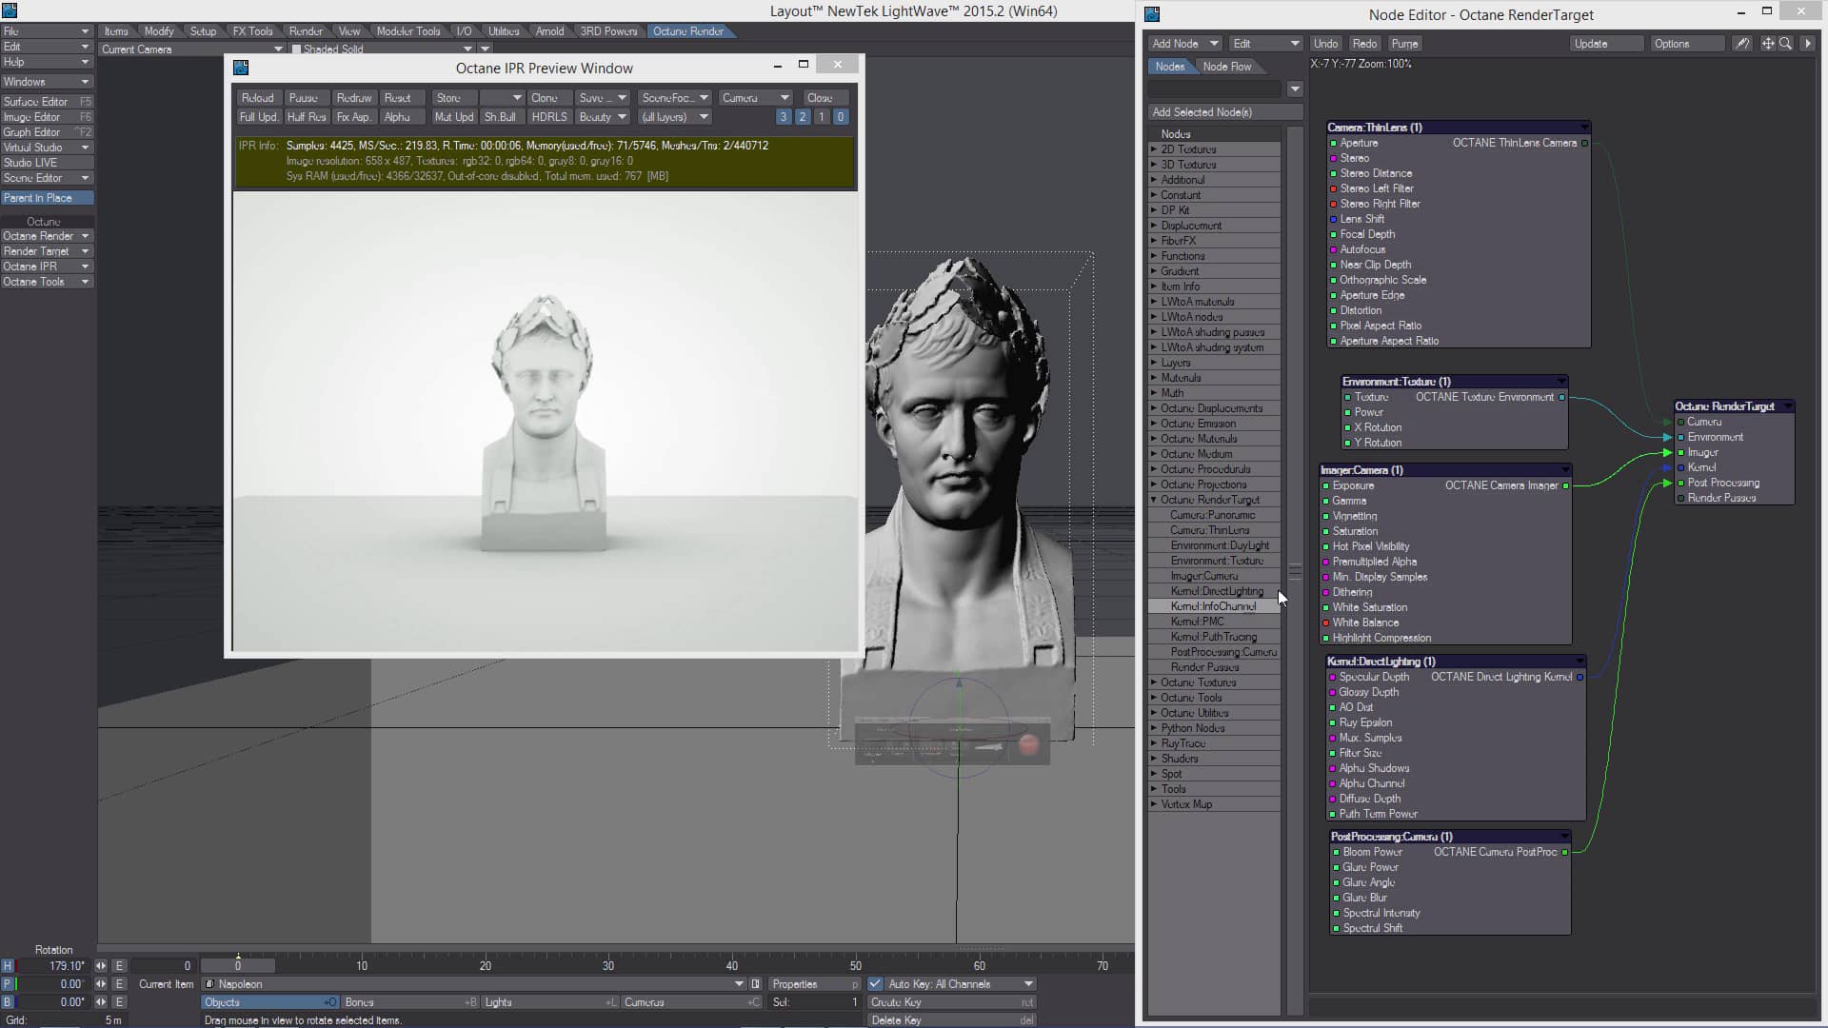Click the forward arrow icon beside the magnifier
This screenshot has height=1028, width=1828.
[x=1807, y=43]
